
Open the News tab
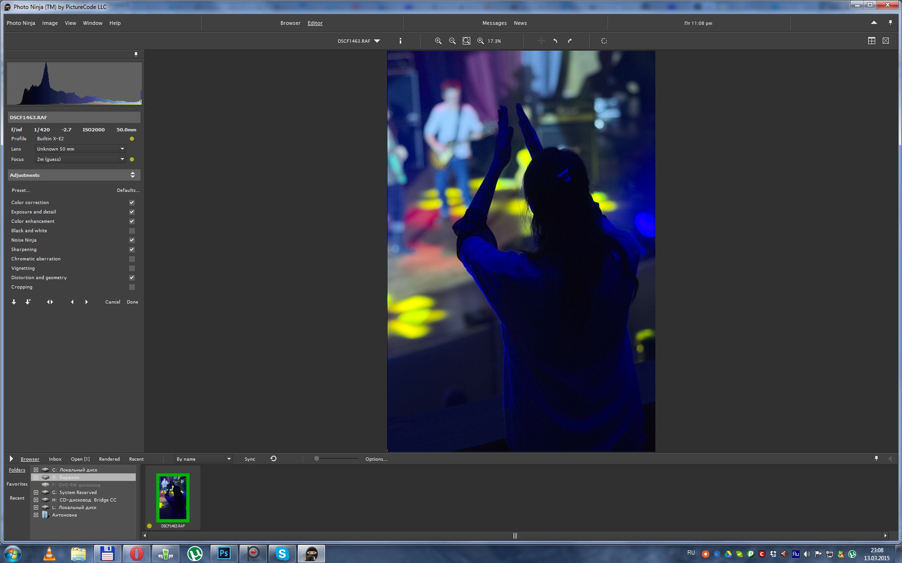(x=520, y=23)
